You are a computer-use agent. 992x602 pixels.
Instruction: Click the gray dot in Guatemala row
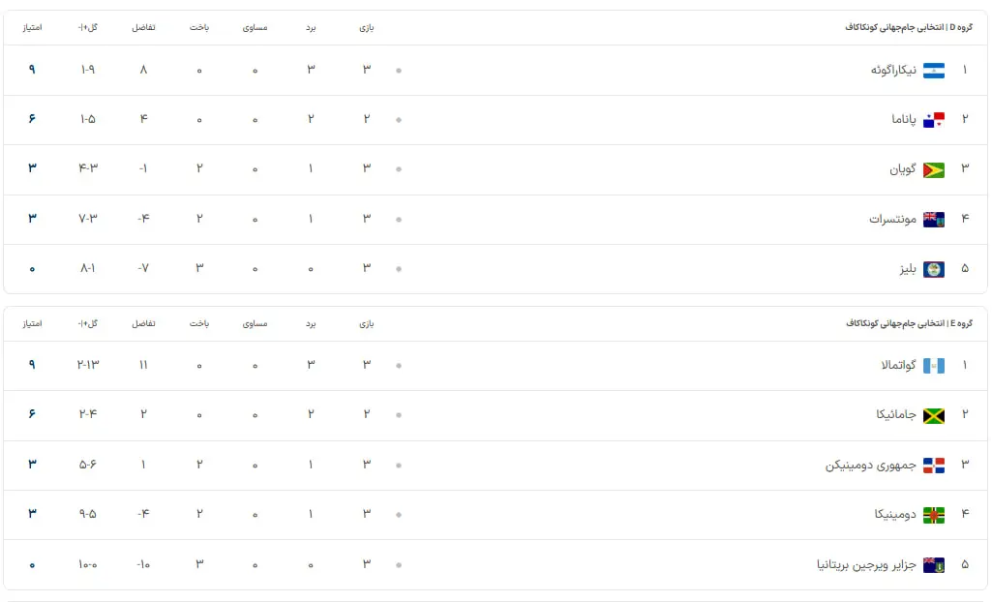point(399,366)
